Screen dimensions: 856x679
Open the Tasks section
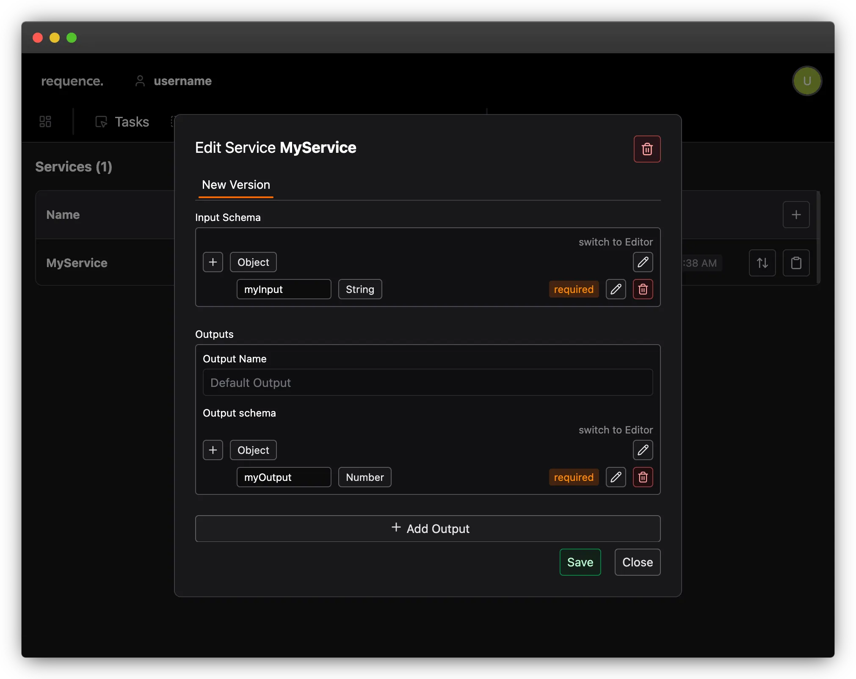coord(122,121)
